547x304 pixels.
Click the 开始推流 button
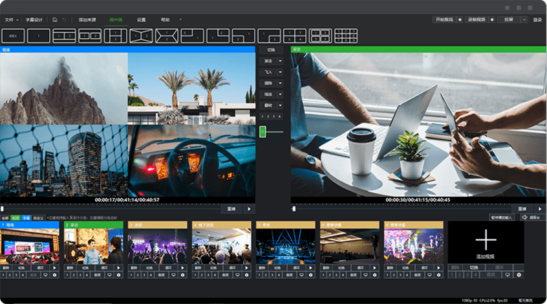point(444,20)
